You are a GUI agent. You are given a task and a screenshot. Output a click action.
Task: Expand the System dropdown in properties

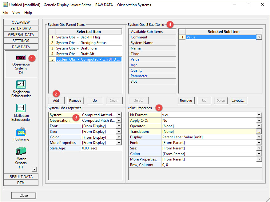pyautogui.click(x=119, y=115)
